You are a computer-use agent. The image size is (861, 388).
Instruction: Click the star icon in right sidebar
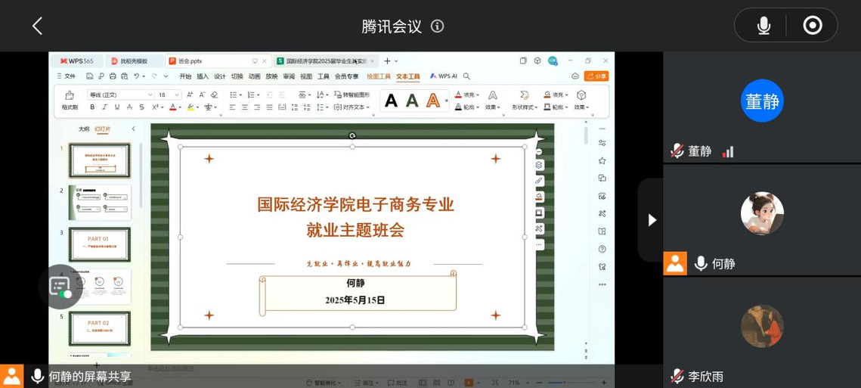point(602,160)
